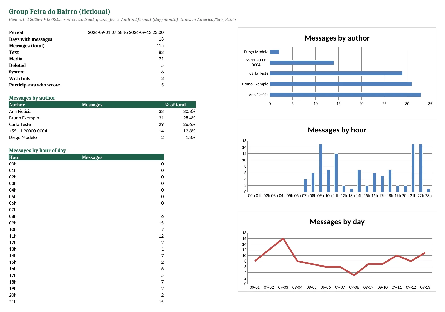This screenshot has width=445, height=312.
Task: Click the '21h' hour table row label
Action: [13, 302]
